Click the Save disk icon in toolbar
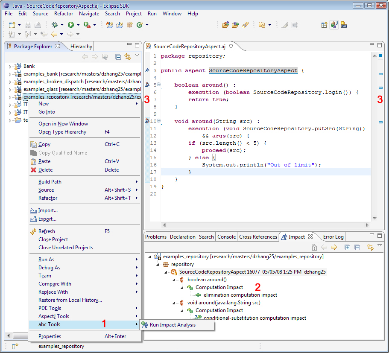The width and height of the screenshot is (389, 353). click(28, 25)
